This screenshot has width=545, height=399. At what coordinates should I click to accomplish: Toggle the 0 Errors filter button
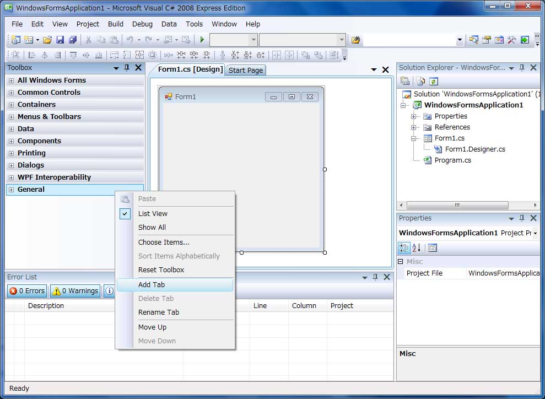click(x=27, y=291)
